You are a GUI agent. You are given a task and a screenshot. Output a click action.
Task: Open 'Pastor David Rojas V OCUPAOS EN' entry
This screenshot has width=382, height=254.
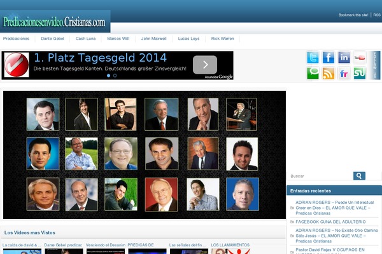click(x=330, y=250)
